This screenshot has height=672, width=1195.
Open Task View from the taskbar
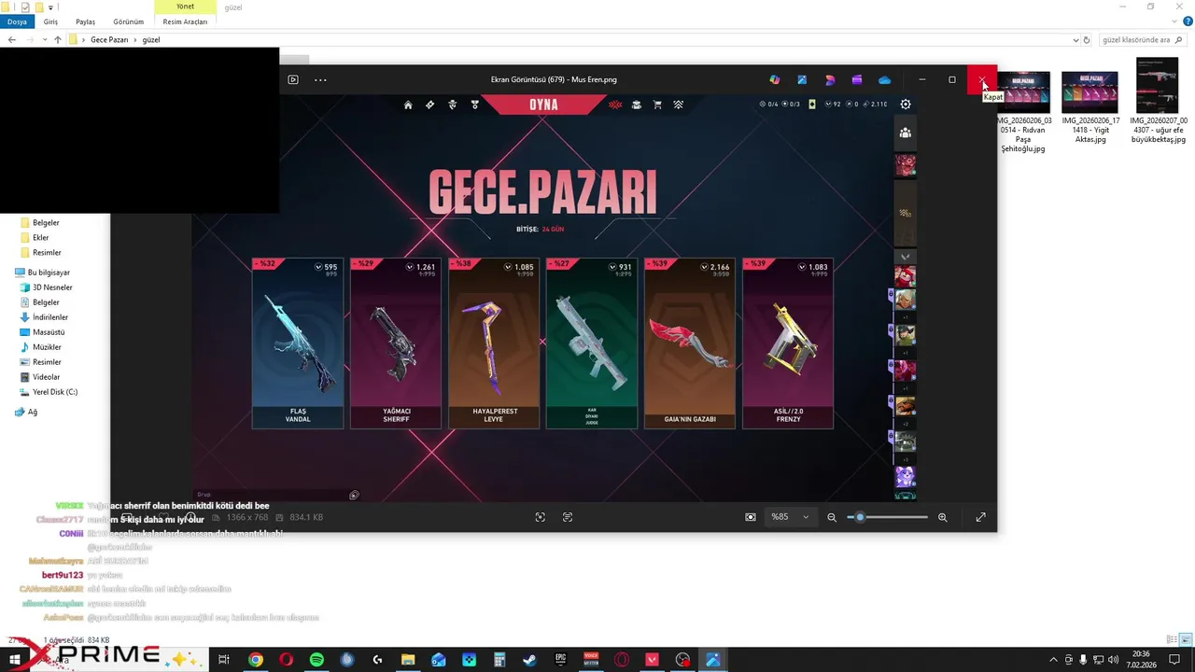224,660
